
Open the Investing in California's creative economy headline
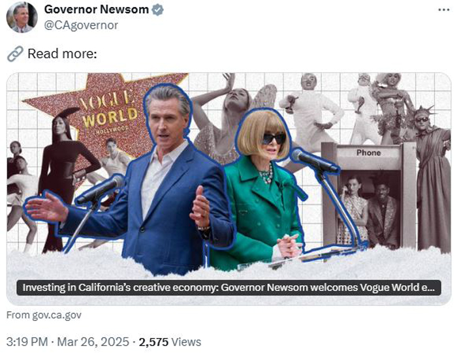228,288
